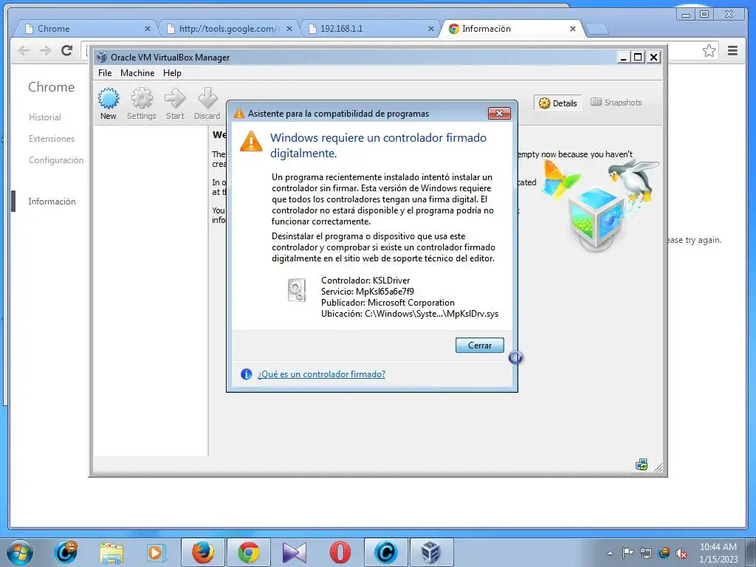Switch to the tools.google.com tab
This screenshot has width=756, height=567.
229,29
